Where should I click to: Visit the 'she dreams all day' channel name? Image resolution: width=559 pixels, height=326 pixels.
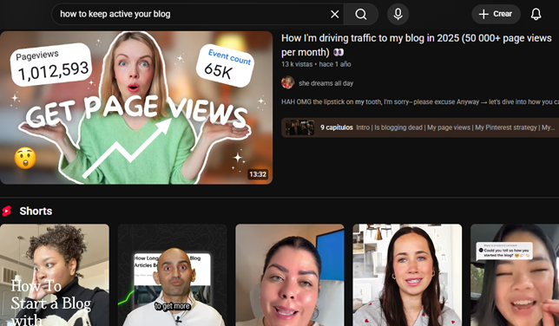click(x=326, y=83)
